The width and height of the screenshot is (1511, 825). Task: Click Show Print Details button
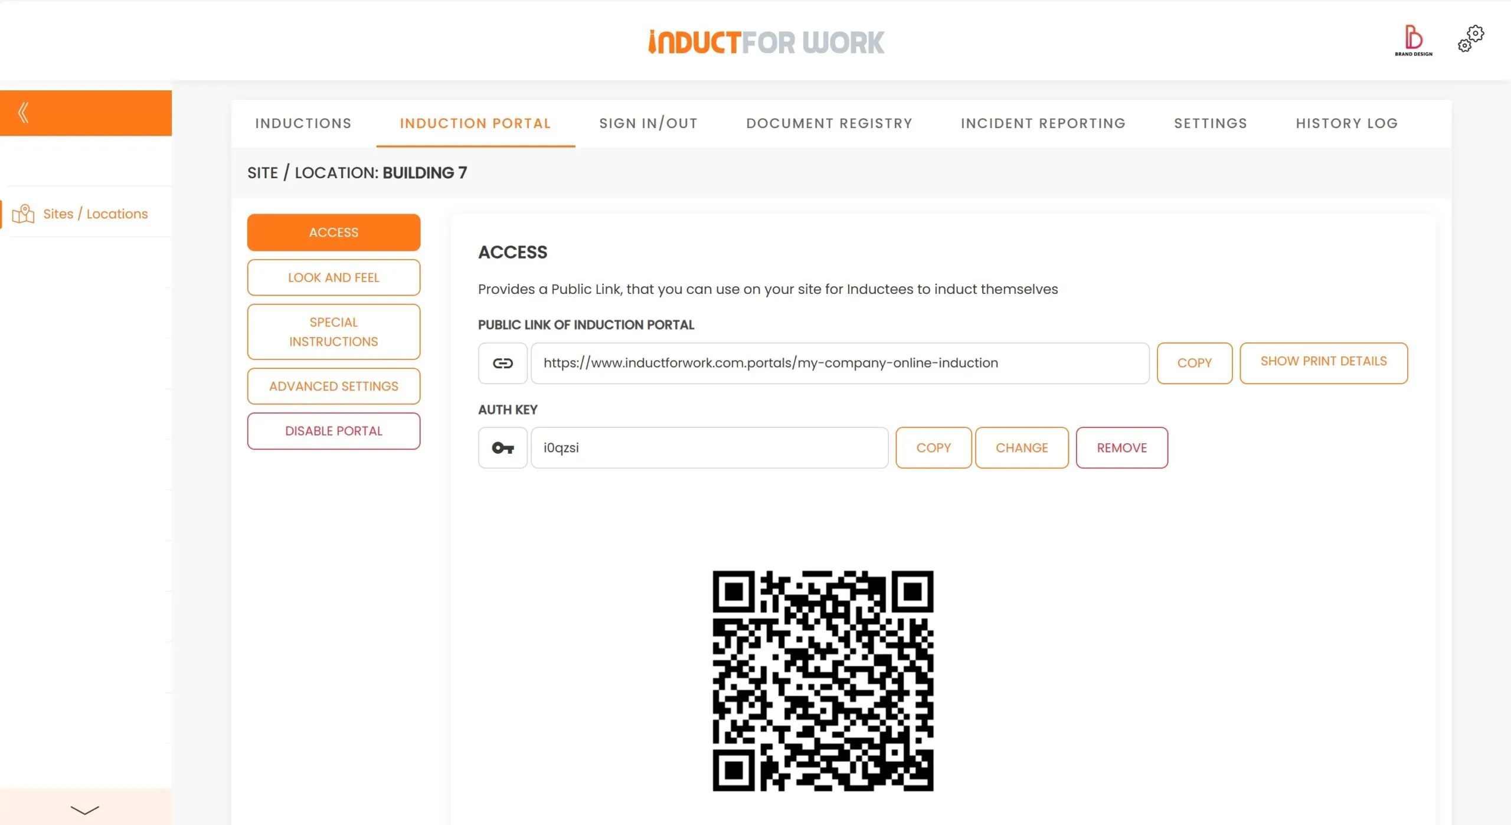pos(1323,363)
